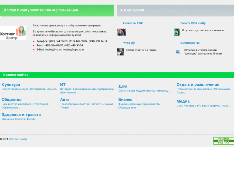Open headline И тут выходит он - весь в зеленом
This screenshot has width=234, height=176.
[203, 30]
